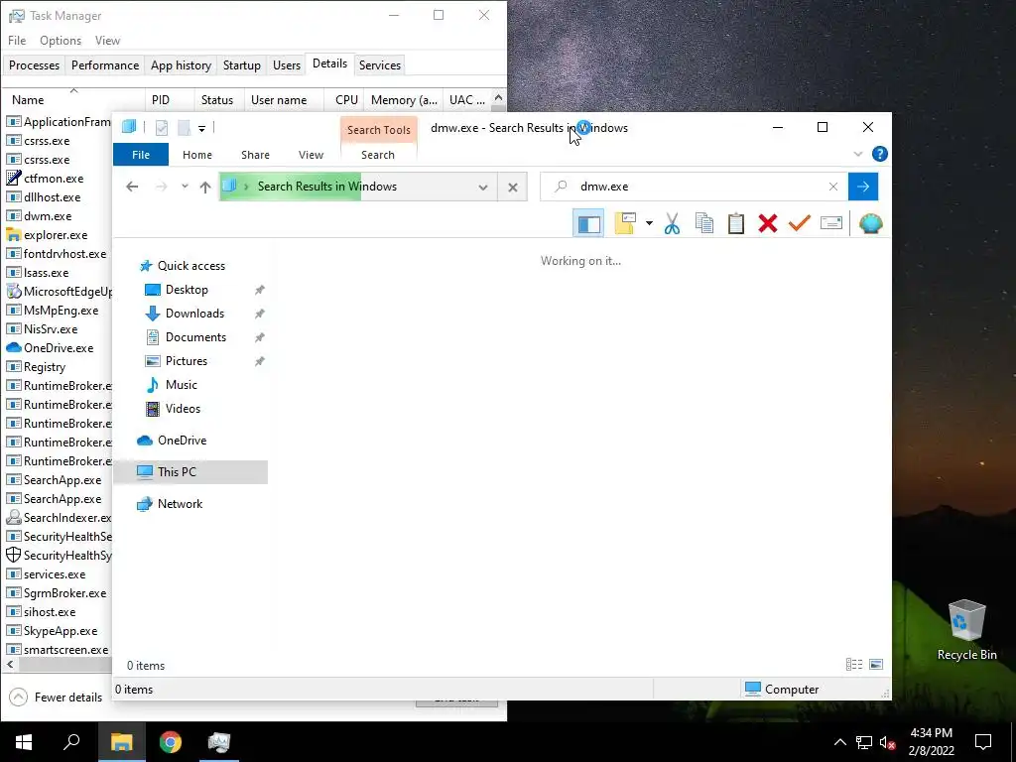Clear the dmw.exe search text with X
This screenshot has height=762, width=1016.
pos(833,187)
